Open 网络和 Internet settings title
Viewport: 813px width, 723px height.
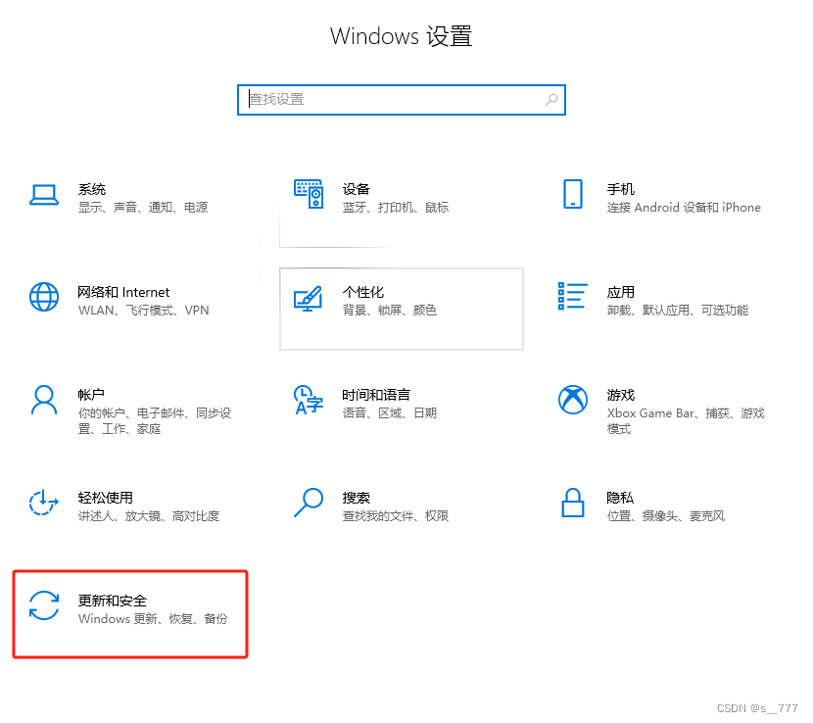click(x=123, y=293)
